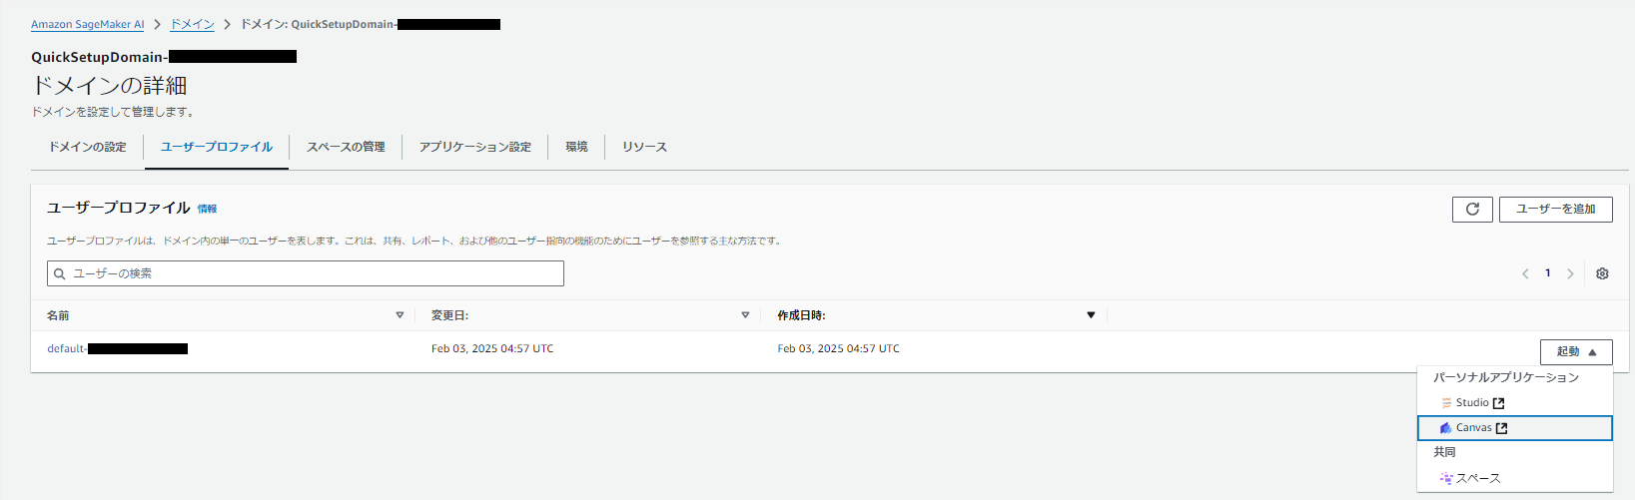Click the 情報 info link

(207, 210)
